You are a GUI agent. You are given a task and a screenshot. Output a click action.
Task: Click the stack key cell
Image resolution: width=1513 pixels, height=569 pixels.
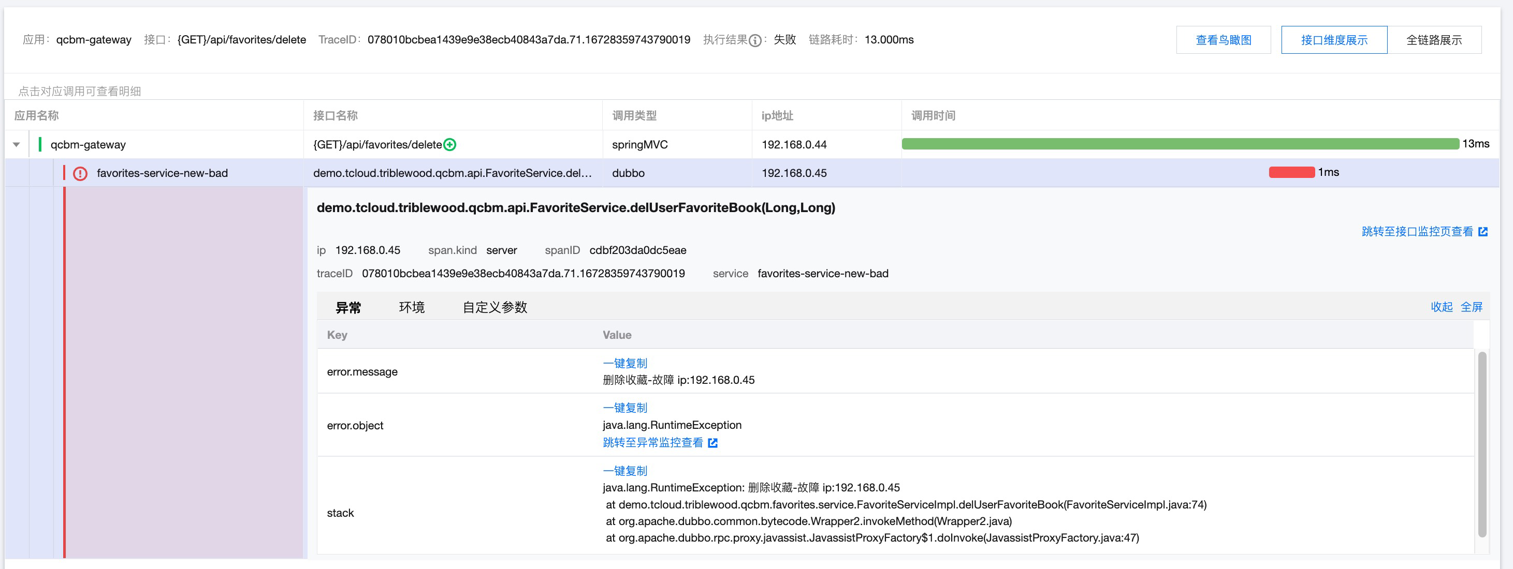[x=340, y=513]
